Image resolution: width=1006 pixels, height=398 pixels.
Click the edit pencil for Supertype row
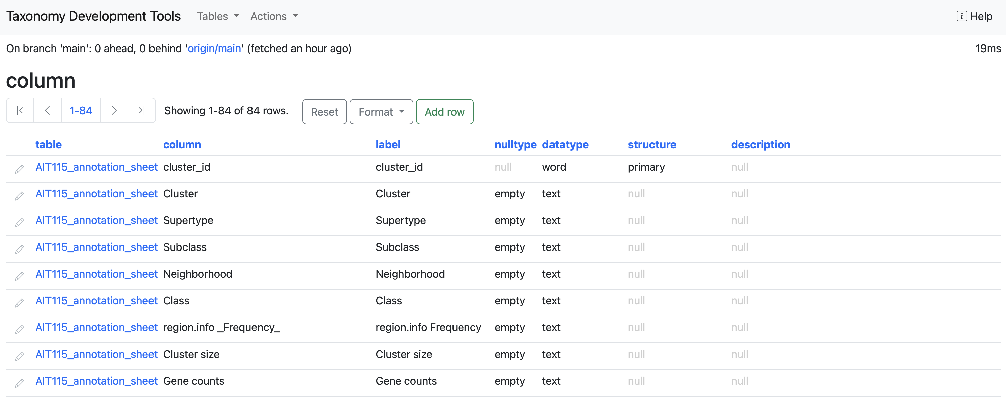(19, 222)
